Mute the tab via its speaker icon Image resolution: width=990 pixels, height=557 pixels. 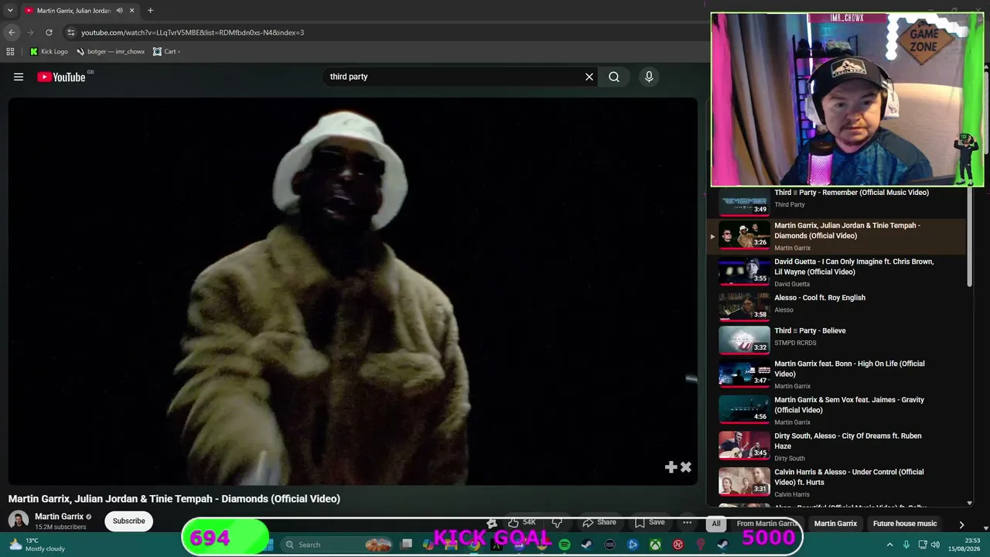pos(119,11)
